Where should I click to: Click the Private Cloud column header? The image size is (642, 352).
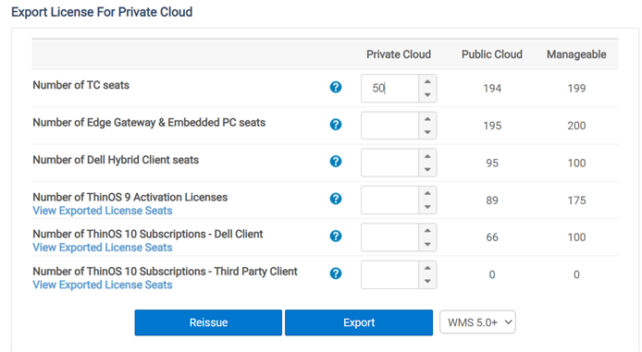point(399,55)
